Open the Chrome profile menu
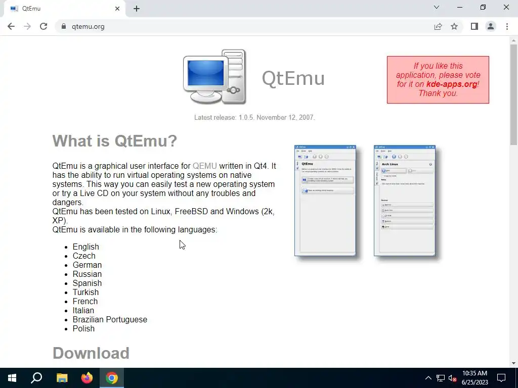518x388 pixels. (x=491, y=26)
